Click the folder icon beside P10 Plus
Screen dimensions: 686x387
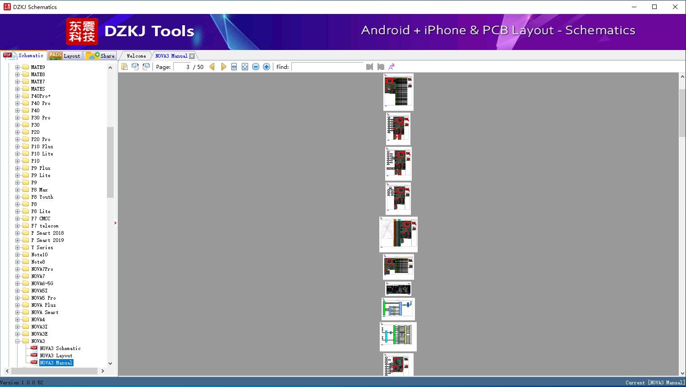click(x=26, y=146)
